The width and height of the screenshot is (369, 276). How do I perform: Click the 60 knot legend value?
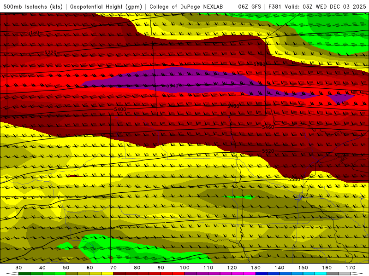[89, 268]
